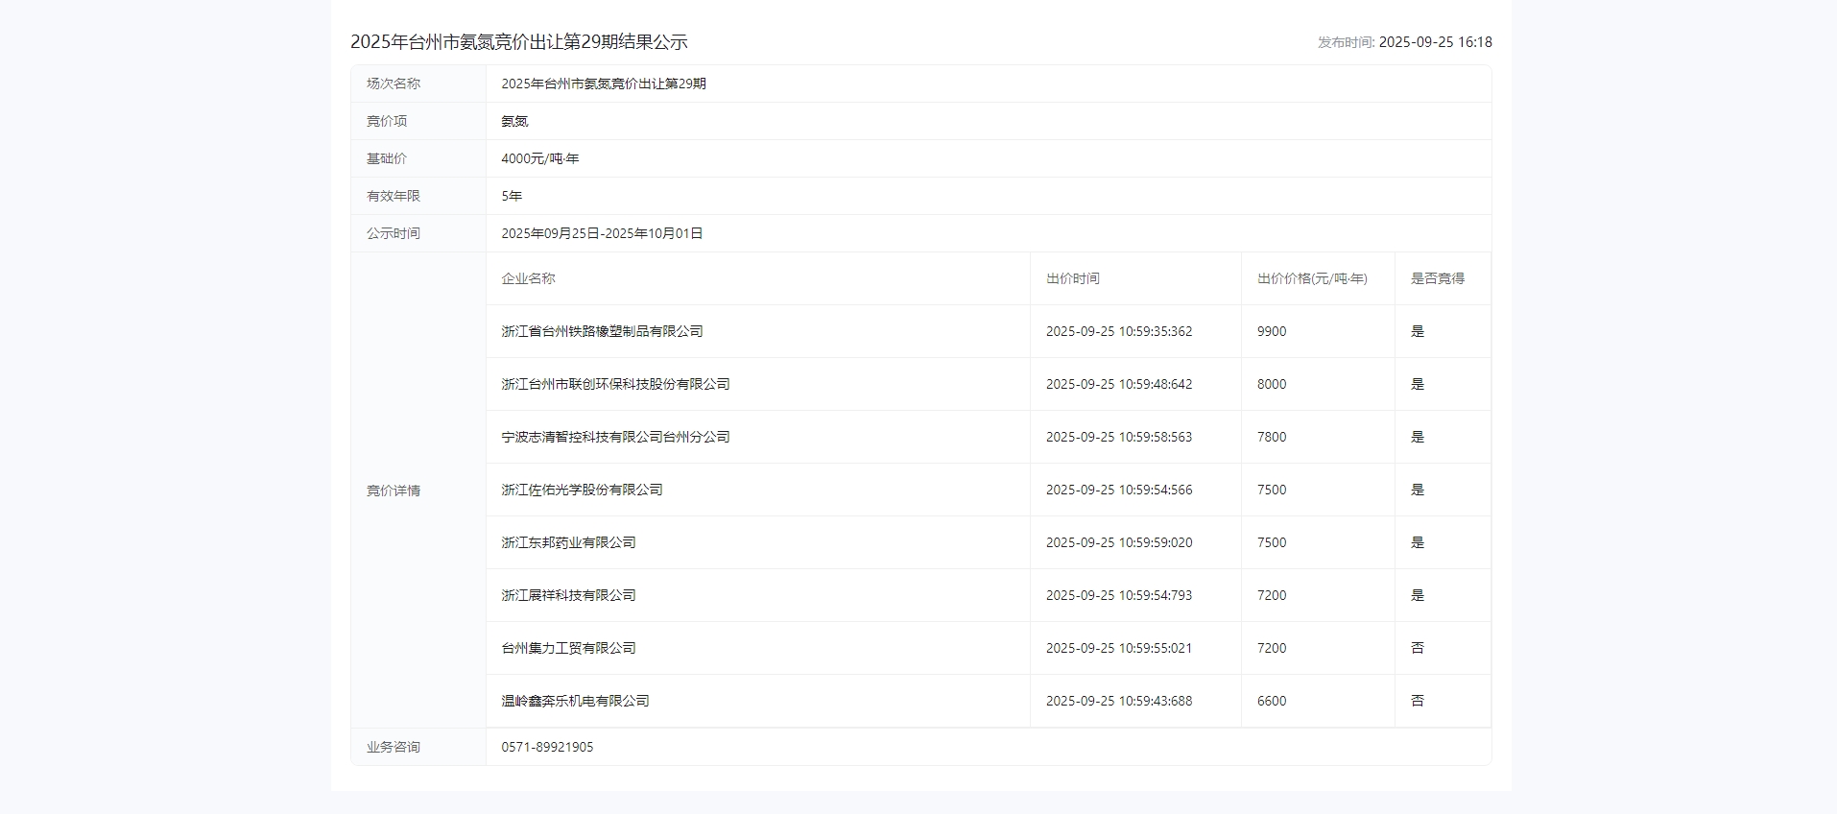The width and height of the screenshot is (1837, 814).
Task: Select 宁波志清智控科技有限公司台州分公司 row name
Action: pyautogui.click(x=615, y=437)
